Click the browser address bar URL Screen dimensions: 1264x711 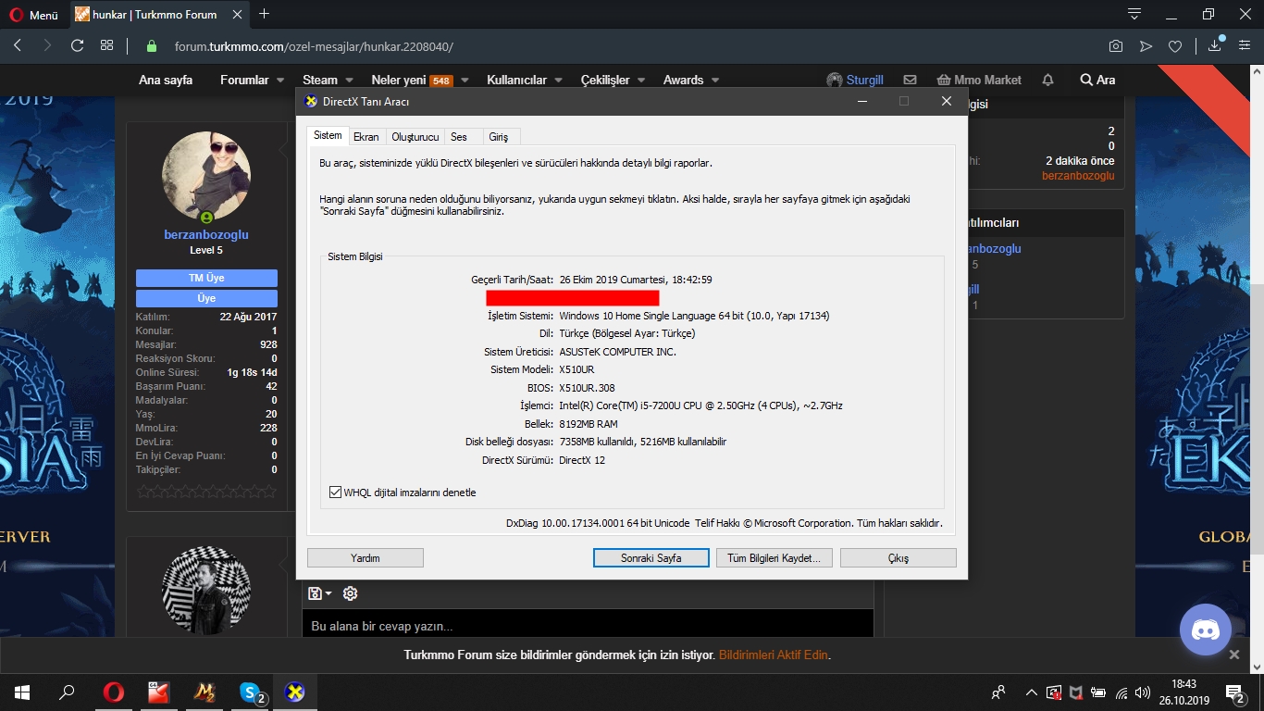point(314,46)
